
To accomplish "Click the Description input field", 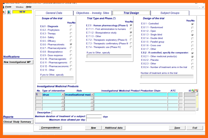I will point(123,113).
